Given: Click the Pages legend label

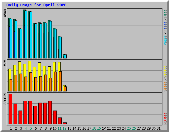Looking at the screenshot, I should pyautogui.click(x=165, y=40).
